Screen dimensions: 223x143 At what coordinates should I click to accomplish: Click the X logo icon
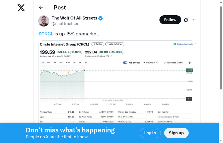coord(21,8)
